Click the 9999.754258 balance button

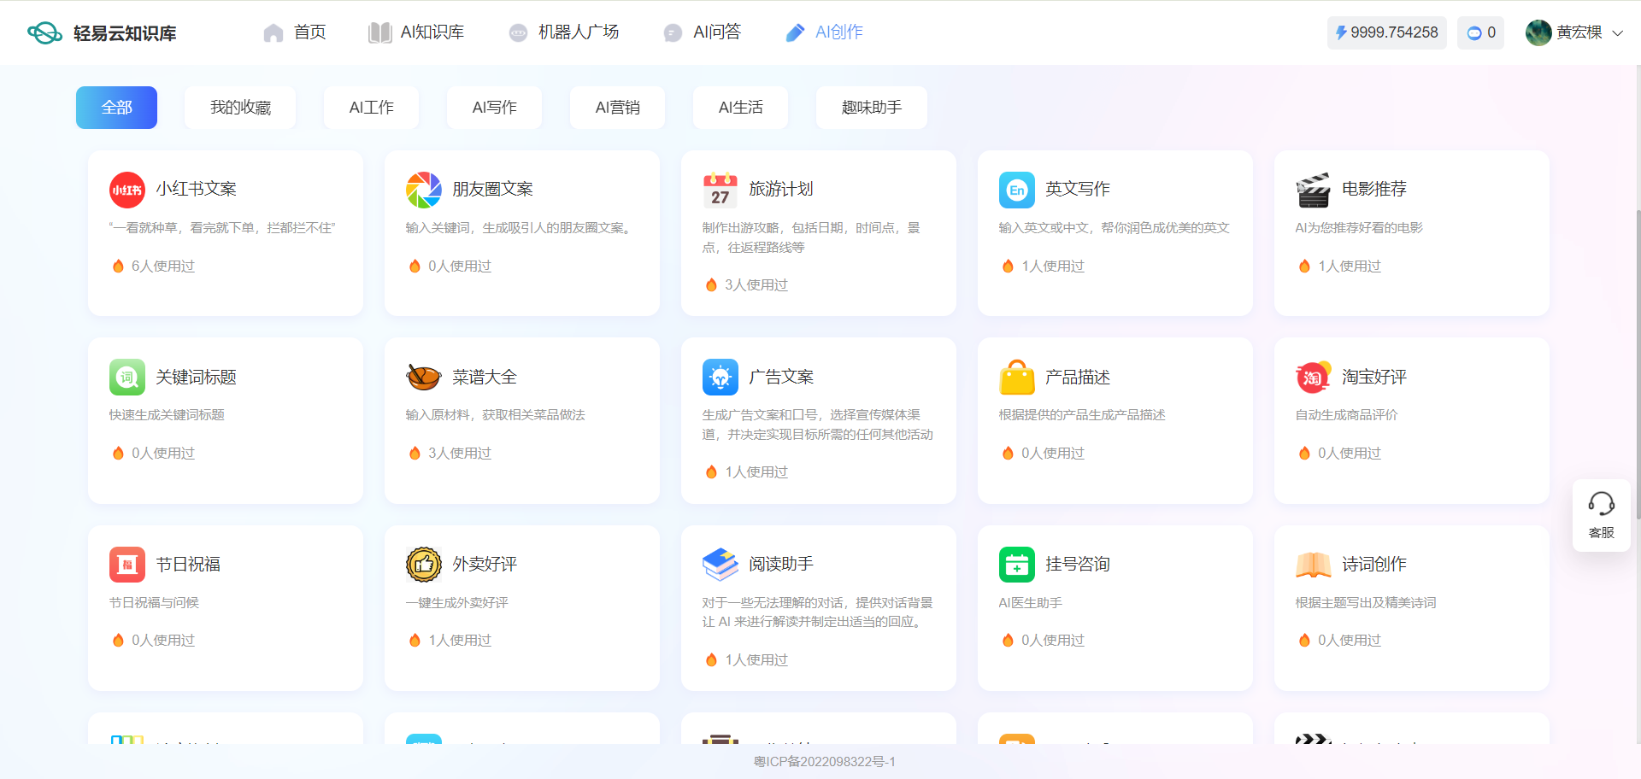[x=1386, y=32]
